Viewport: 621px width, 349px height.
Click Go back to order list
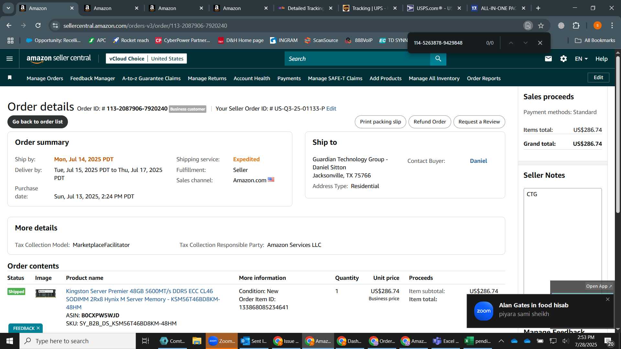pyautogui.click(x=38, y=122)
